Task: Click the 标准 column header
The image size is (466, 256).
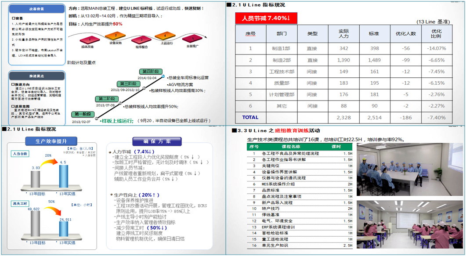Action: click(x=374, y=33)
